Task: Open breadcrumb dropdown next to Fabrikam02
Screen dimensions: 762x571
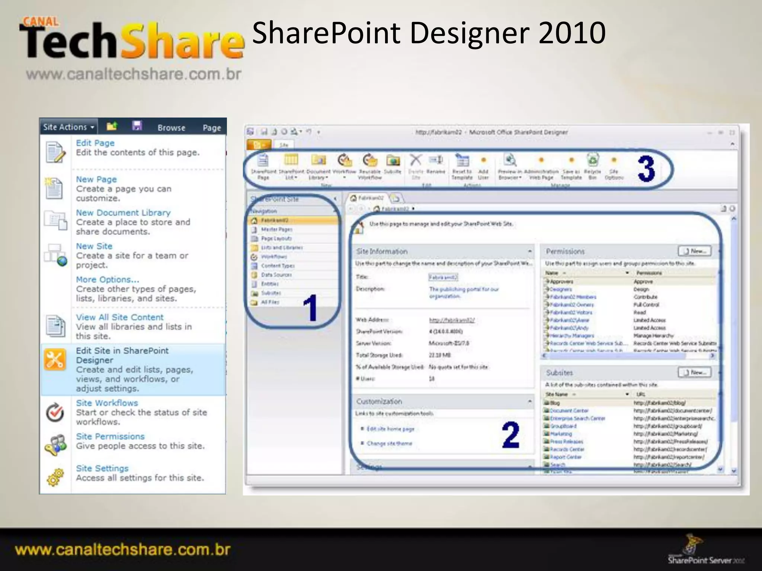Action: (413, 209)
